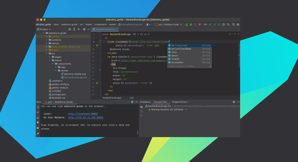
Task: Toggle eye view options in Problems panel
Action: (x=141, y=107)
